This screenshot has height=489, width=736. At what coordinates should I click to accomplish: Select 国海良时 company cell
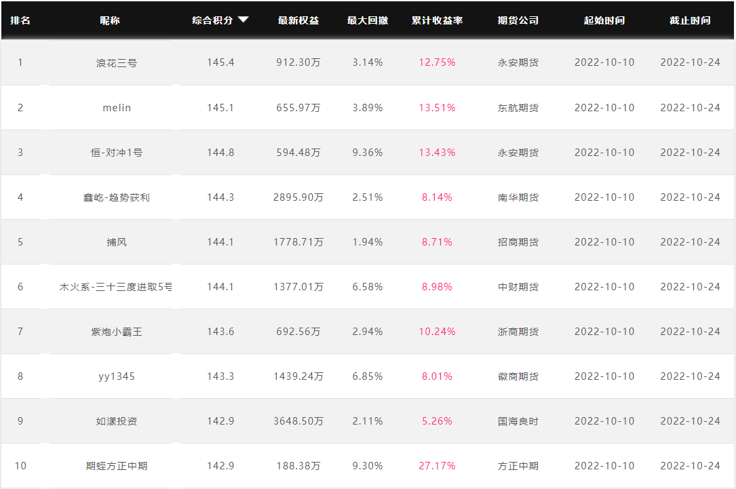tap(518, 421)
